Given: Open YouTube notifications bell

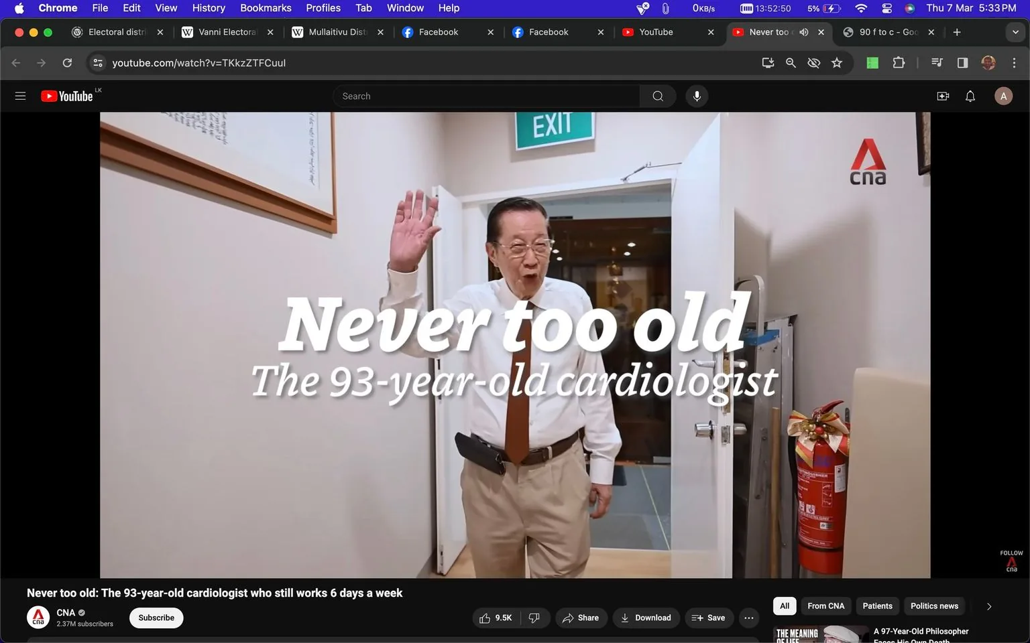Looking at the screenshot, I should pyautogui.click(x=970, y=96).
